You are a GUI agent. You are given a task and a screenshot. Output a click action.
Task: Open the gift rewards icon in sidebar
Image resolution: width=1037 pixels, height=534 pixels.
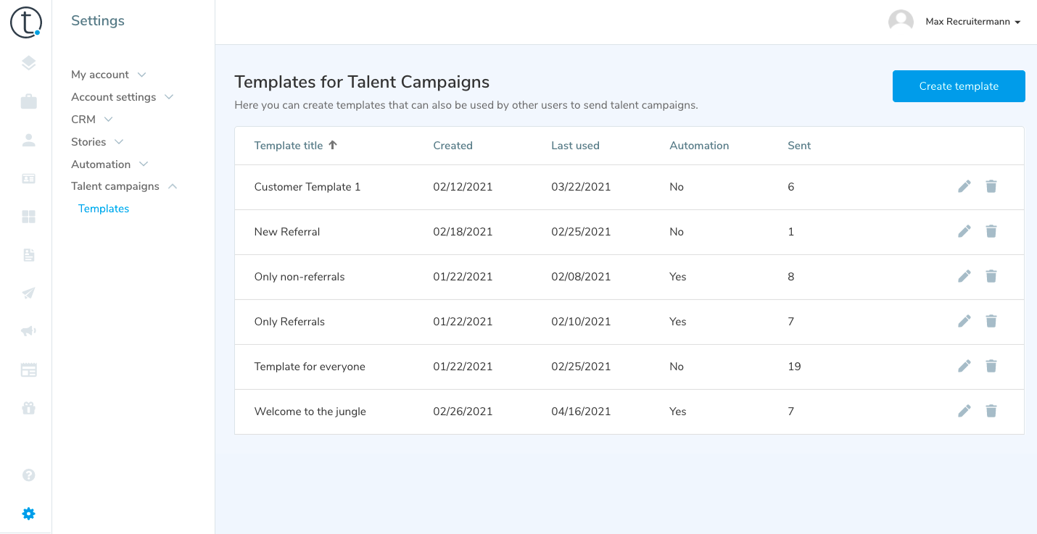coord(28,408)
